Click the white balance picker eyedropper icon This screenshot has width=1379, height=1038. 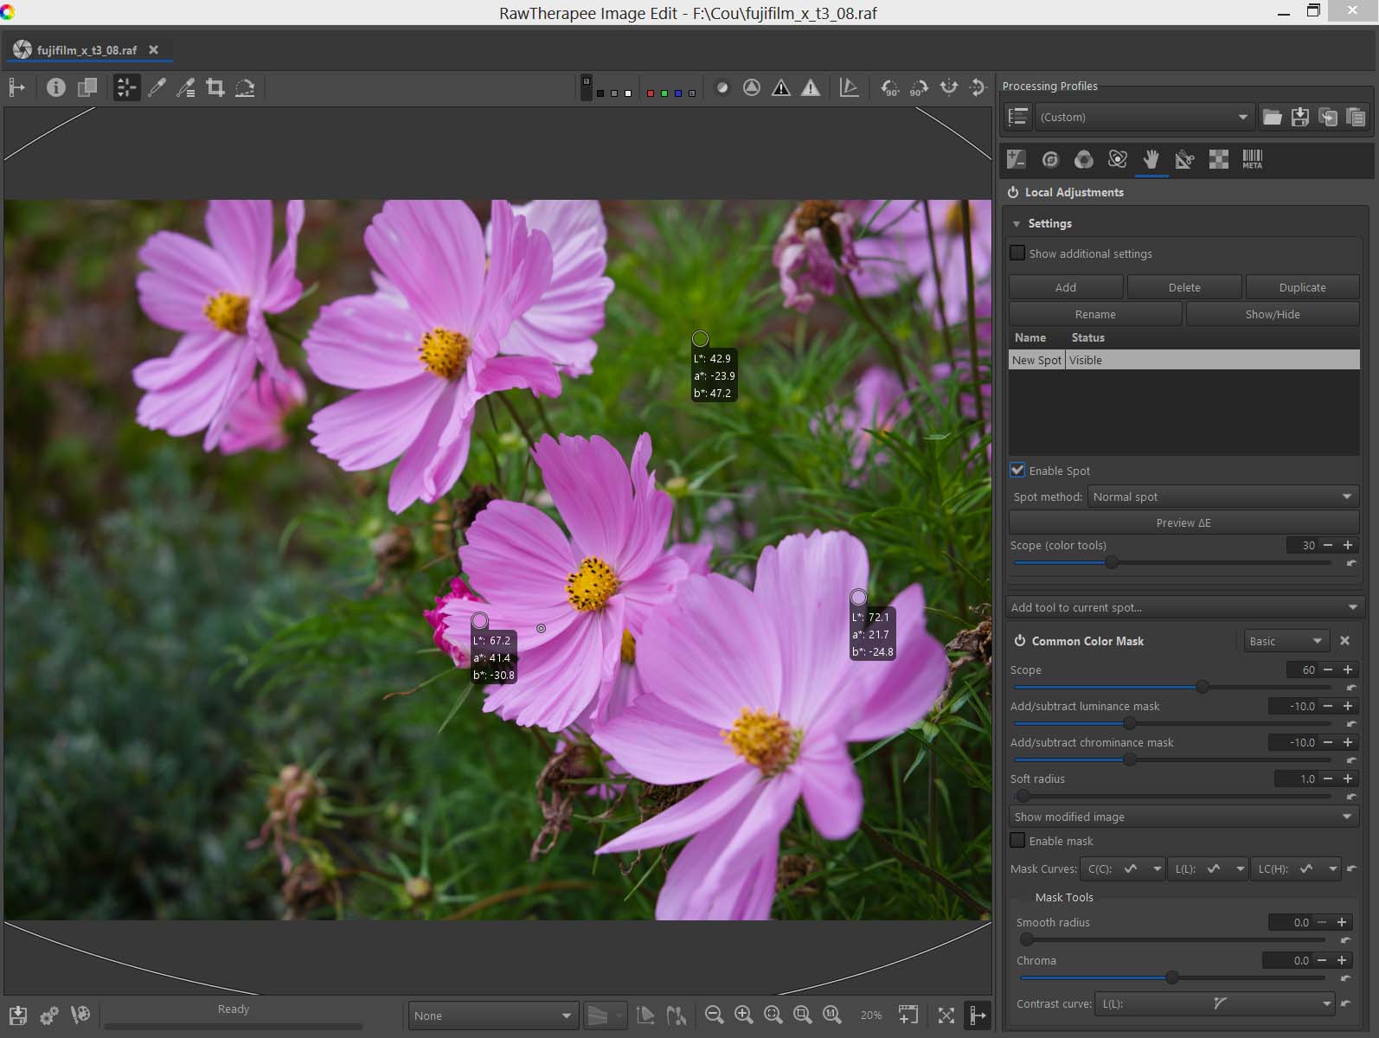[157, 87]
